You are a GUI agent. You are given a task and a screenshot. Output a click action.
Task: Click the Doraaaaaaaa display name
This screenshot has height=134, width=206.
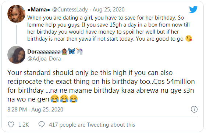pyautogui.click(x=44, y=52)
